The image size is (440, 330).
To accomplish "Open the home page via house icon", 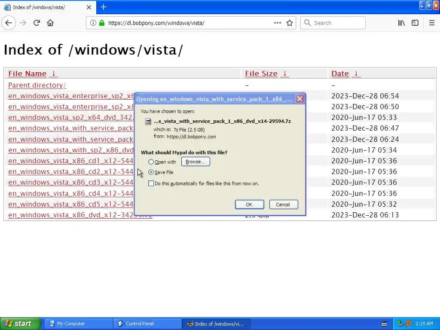I will tap(50, 23).
